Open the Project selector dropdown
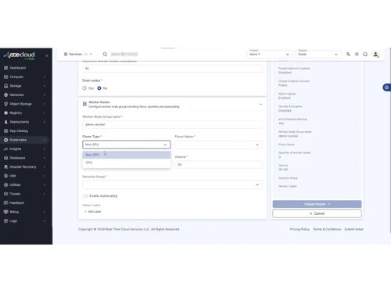Image resolution: width=391 pixels, height=293 pixels. click(269, 54)
